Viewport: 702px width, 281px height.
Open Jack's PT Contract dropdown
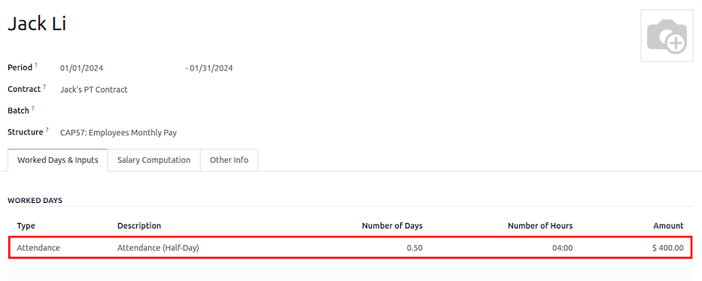[x=93, y=89]
